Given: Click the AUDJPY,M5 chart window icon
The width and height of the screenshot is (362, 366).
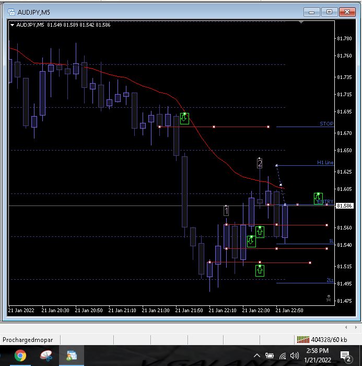Looking at the screenshot, I should click(11, 12).
